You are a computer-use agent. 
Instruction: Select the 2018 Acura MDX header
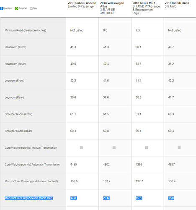click(x=146, y=8)
